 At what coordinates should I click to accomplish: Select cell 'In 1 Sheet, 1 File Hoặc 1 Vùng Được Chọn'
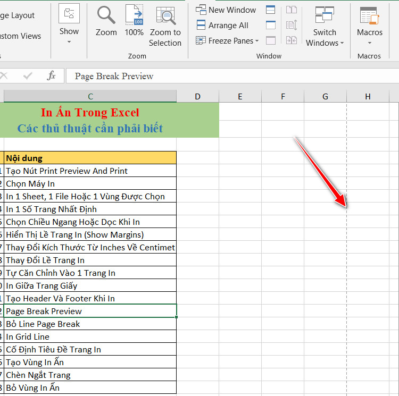pos(90,196)
